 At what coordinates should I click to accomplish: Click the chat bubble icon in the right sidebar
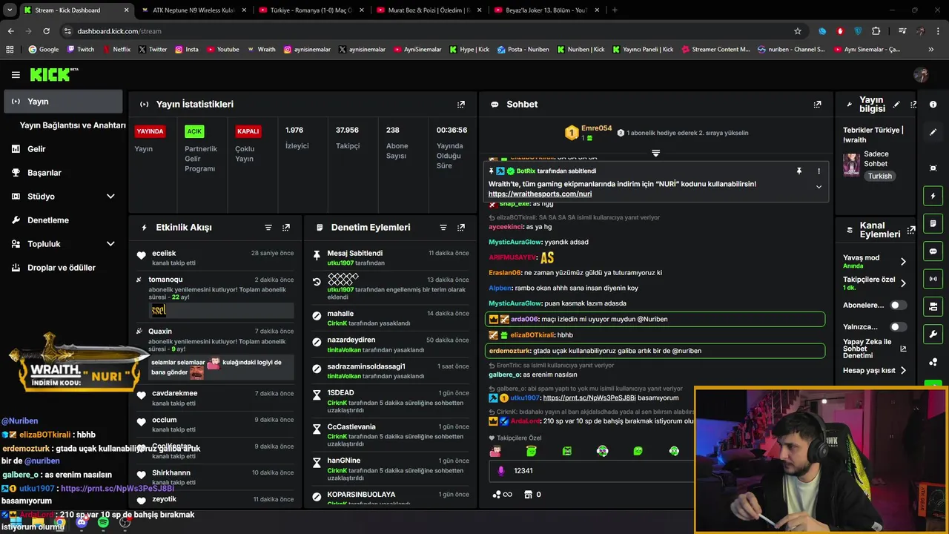pos(933,251)
